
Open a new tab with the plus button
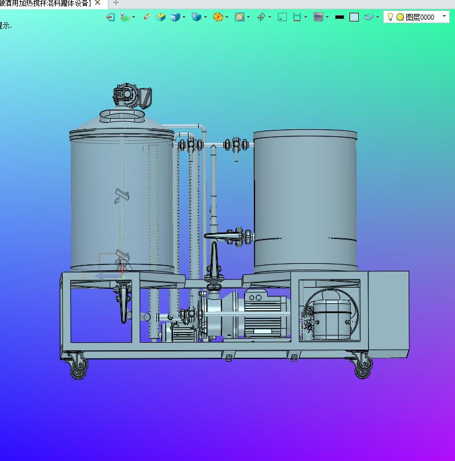click(x=115, y=3)
